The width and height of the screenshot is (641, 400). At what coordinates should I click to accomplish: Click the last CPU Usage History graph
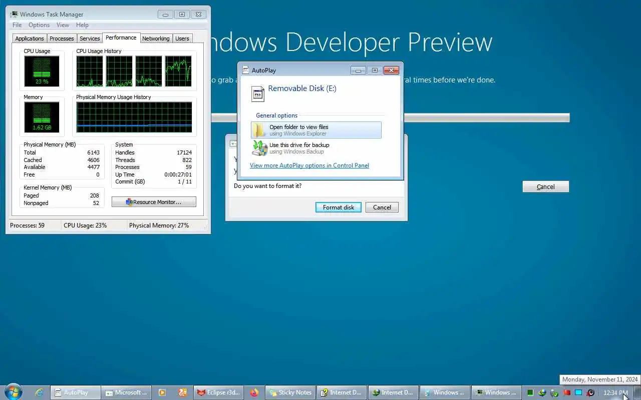point(178,71)
